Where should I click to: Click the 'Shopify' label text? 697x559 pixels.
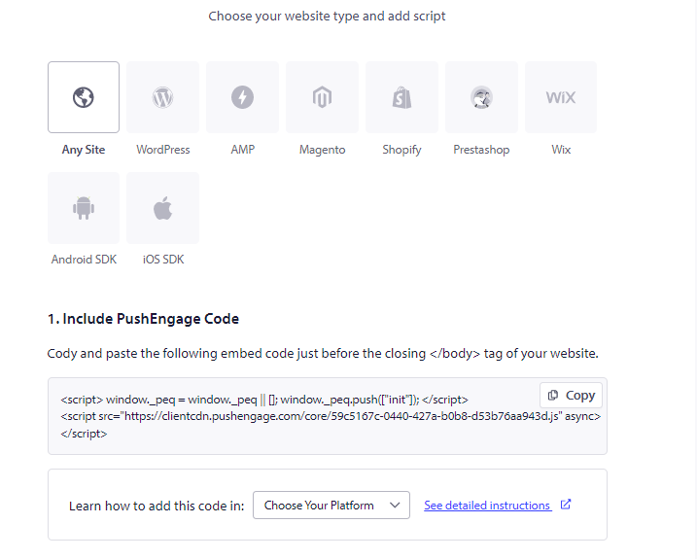[x=401, y=150]
